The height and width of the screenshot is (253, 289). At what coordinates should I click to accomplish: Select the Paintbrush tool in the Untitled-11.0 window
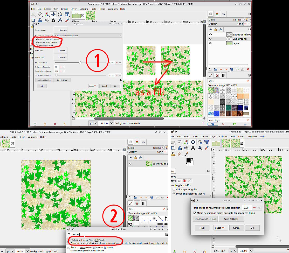point(186,154)
